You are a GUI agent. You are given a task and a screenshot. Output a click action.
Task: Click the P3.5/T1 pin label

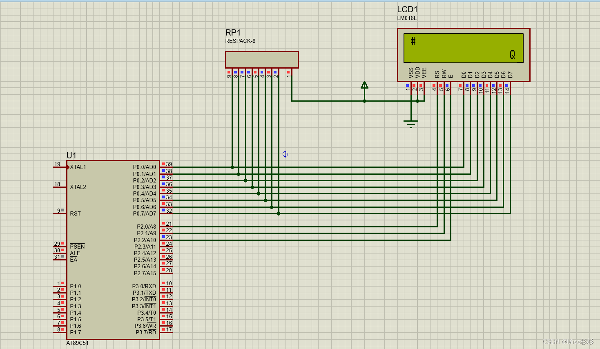pos(147,319)
